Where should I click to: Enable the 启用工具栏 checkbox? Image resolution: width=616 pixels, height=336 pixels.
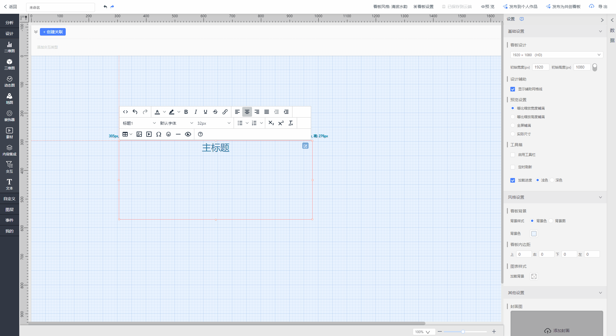[513, 155]
